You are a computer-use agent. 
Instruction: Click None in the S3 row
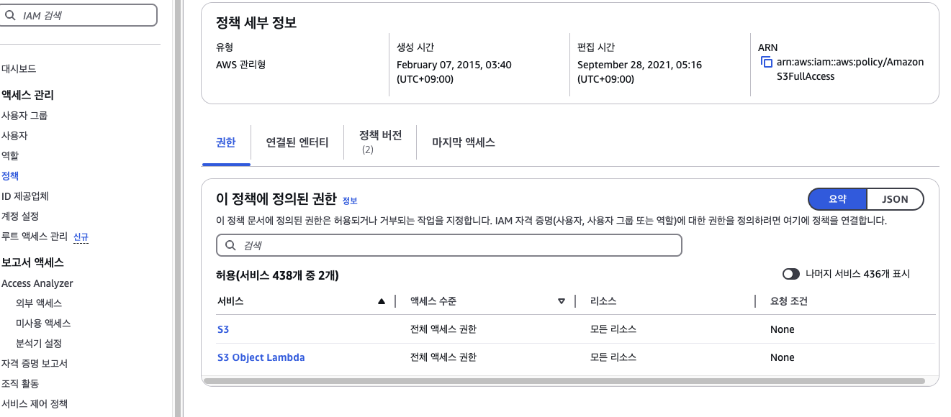tap(783, 329)
